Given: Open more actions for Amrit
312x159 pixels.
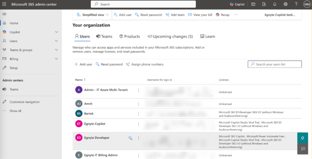Looking at the screenshot, I should point(138,104).
